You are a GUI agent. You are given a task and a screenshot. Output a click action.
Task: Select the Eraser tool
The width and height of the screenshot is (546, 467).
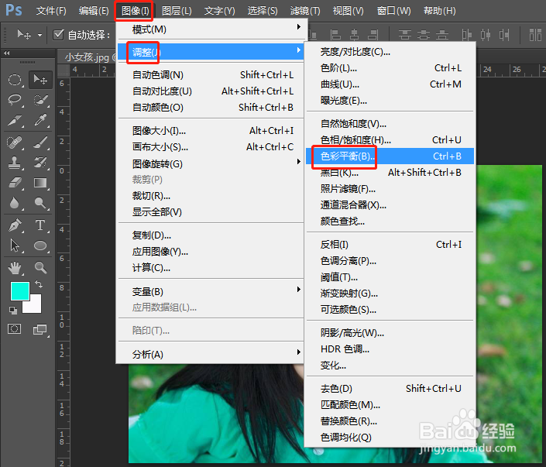(x=15, y=183)
